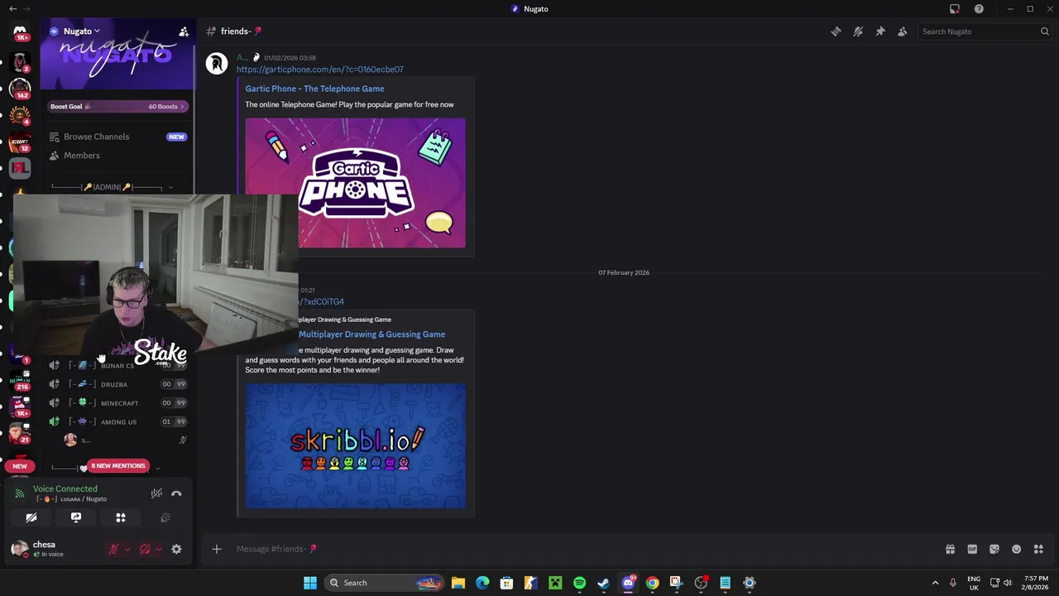Open Multiplayer Drawing & Guessing Game link

pos(372,334)
